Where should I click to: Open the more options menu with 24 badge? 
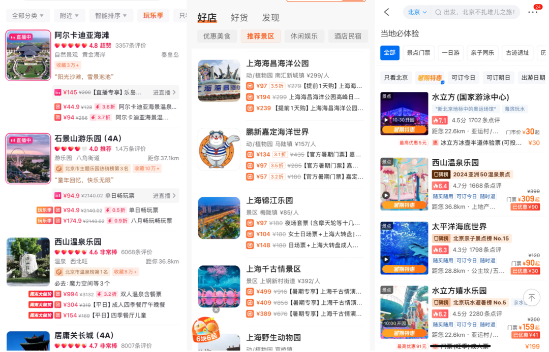pos(533,12)
